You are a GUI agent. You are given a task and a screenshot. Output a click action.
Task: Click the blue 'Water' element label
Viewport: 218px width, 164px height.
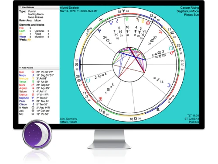click(x=23, y=37)
